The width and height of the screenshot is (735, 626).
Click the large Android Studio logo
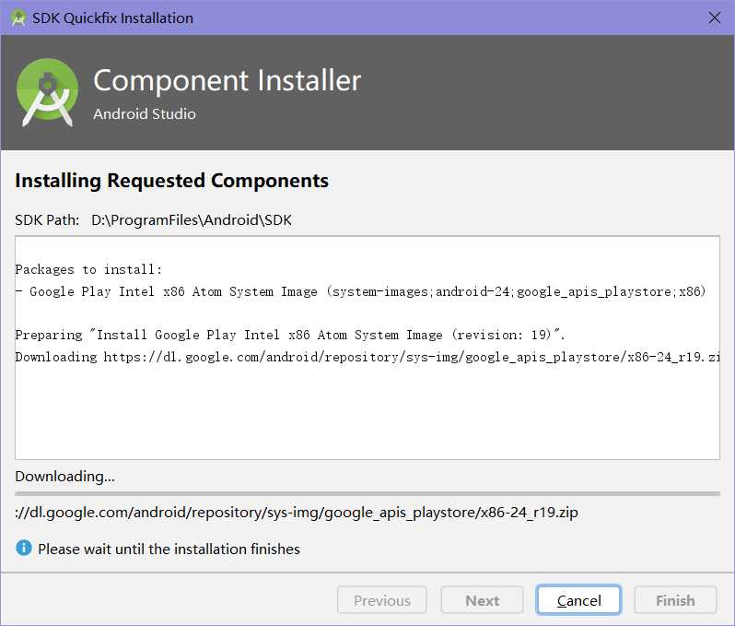(x=47, y=92)
